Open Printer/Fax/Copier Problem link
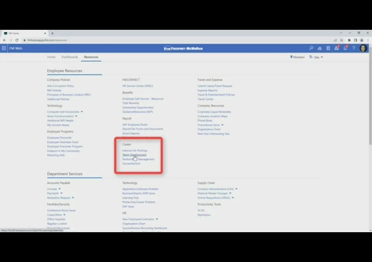The height and width of the screenshot is (262, 372). [138, 202]
